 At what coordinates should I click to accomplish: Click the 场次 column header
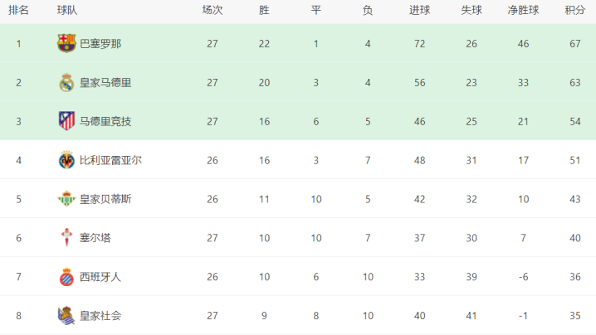[213, 10]
